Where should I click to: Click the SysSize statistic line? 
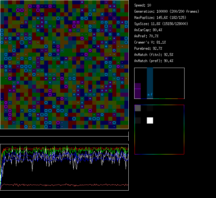pyautogui.click(x=161, y=24)
